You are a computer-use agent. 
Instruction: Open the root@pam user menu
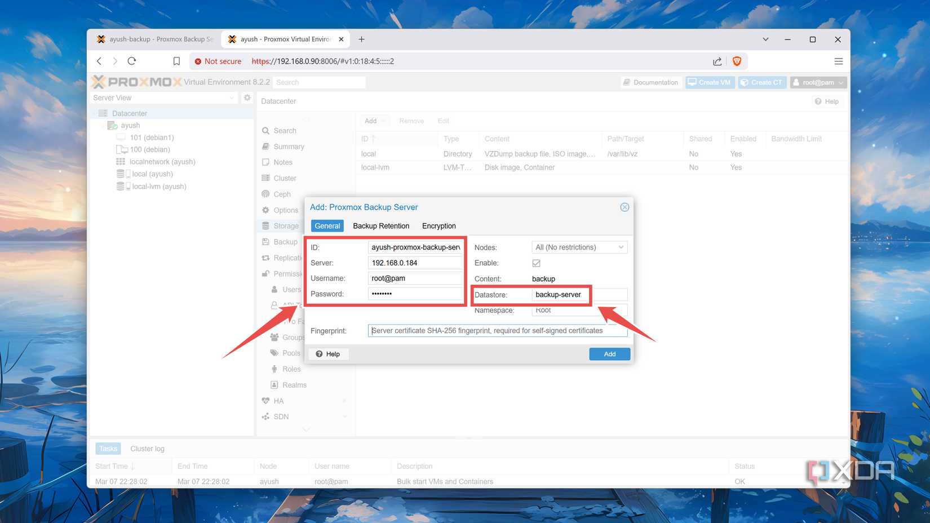tap(818, 82)
